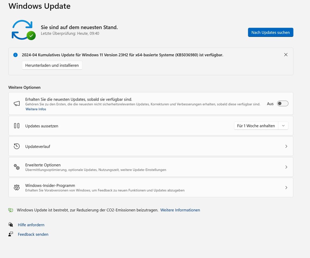Open the Weitere Infos link
Screen dimensions: 310x258
tap(36, 109)
